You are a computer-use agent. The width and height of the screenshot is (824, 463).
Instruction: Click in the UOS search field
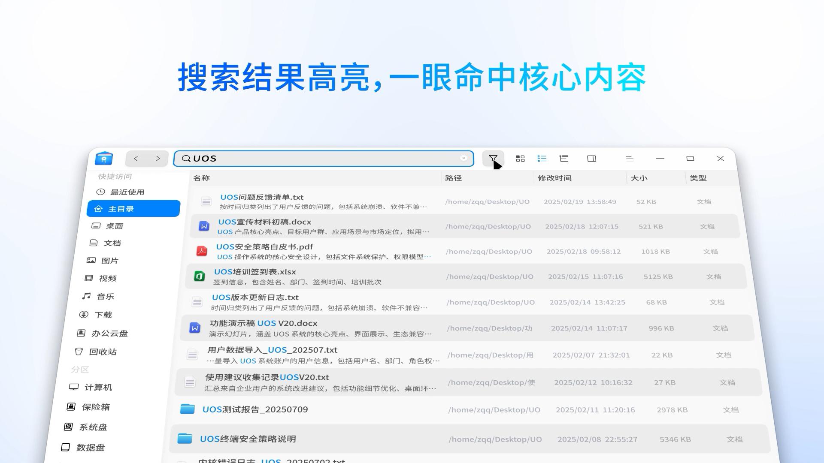click(x=322, y=159)
